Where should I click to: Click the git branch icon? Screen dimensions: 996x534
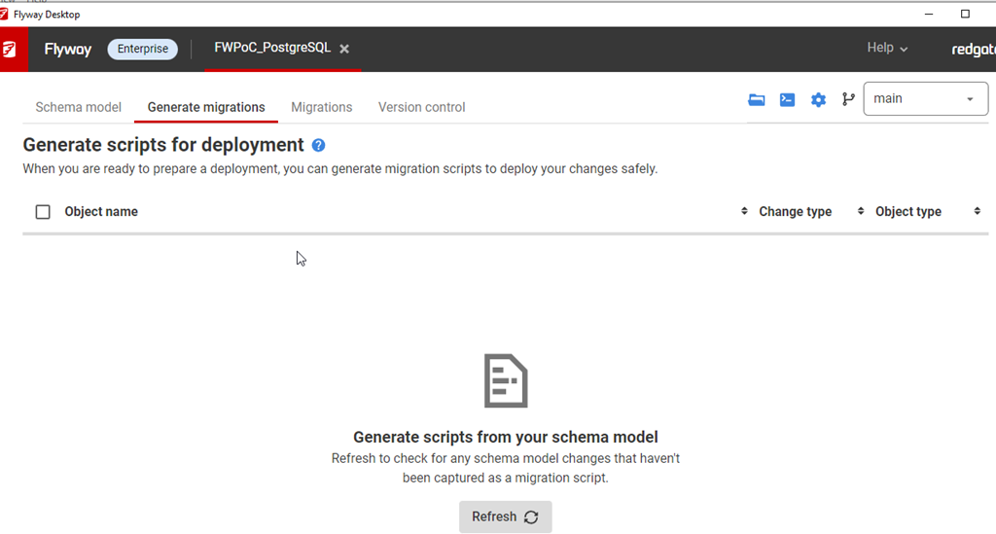(x=848, y=99)
